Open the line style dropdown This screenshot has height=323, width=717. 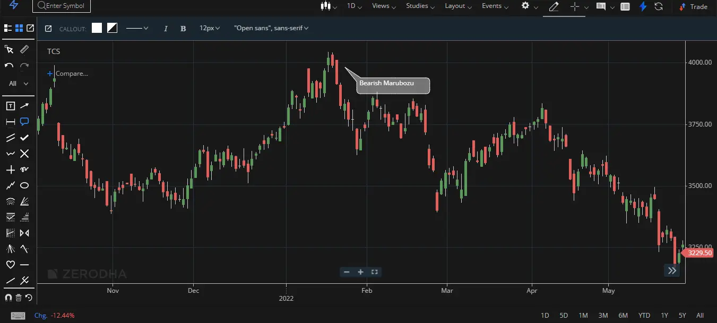(137, 28)
